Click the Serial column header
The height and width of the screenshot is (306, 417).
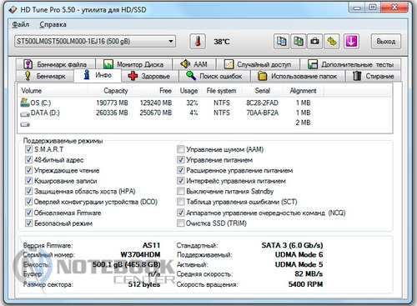pyautogui.click(x=262, y=91)
